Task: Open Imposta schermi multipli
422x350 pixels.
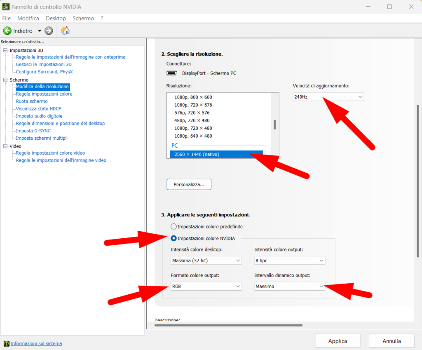Action: pos(42,138)
